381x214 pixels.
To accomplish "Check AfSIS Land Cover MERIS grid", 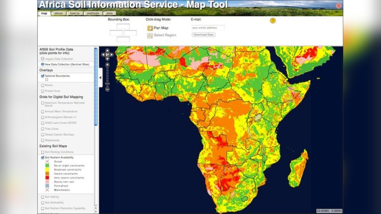I will (43, 123).
